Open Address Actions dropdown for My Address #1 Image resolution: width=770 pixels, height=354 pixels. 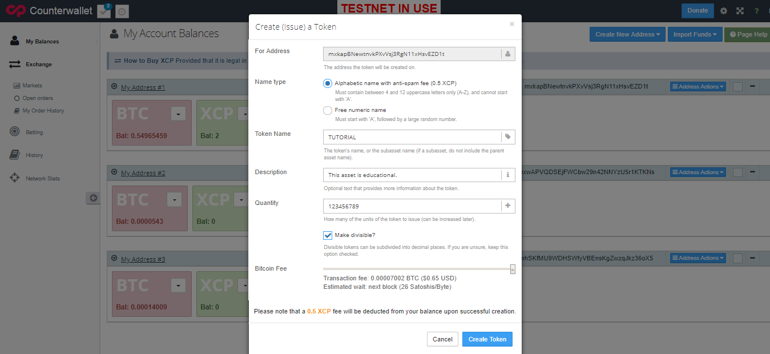(x=698, y=86)
